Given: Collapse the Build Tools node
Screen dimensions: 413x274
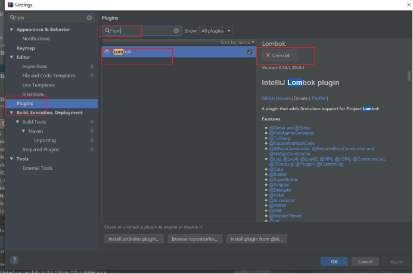Looking at the screenshot, I should 17,122.
